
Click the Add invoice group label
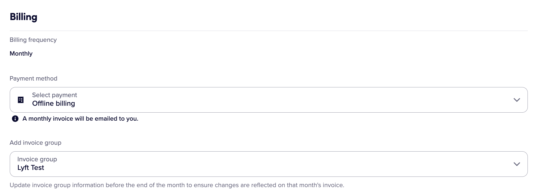click(35, 142)
